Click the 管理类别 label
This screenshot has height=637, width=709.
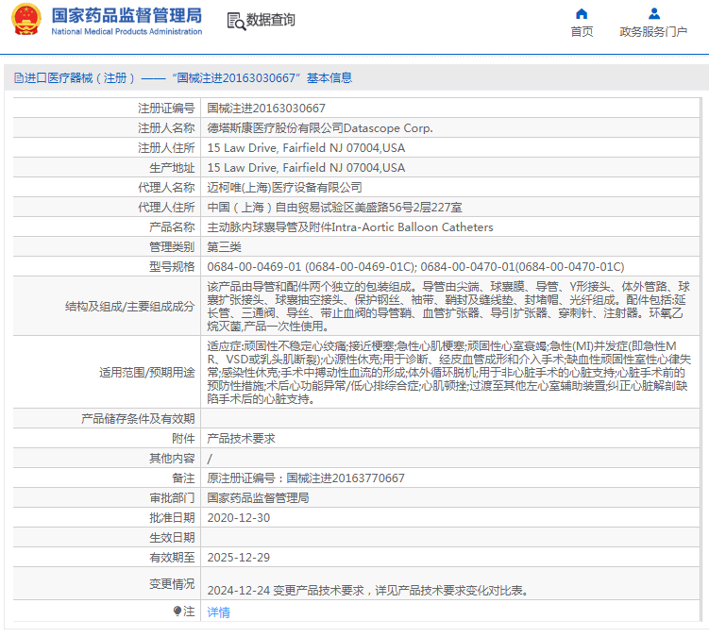point(172,247)
